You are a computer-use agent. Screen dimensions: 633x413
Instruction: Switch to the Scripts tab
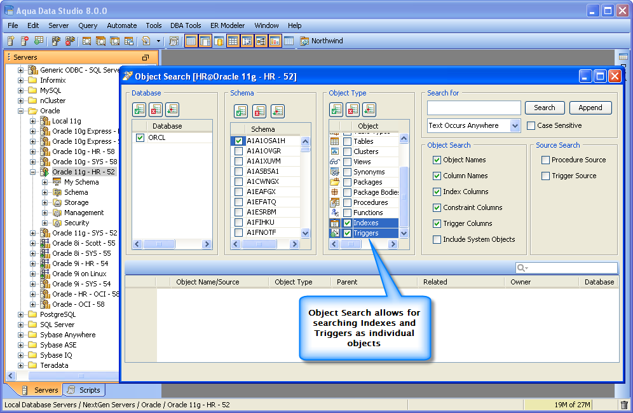(85, 390)
